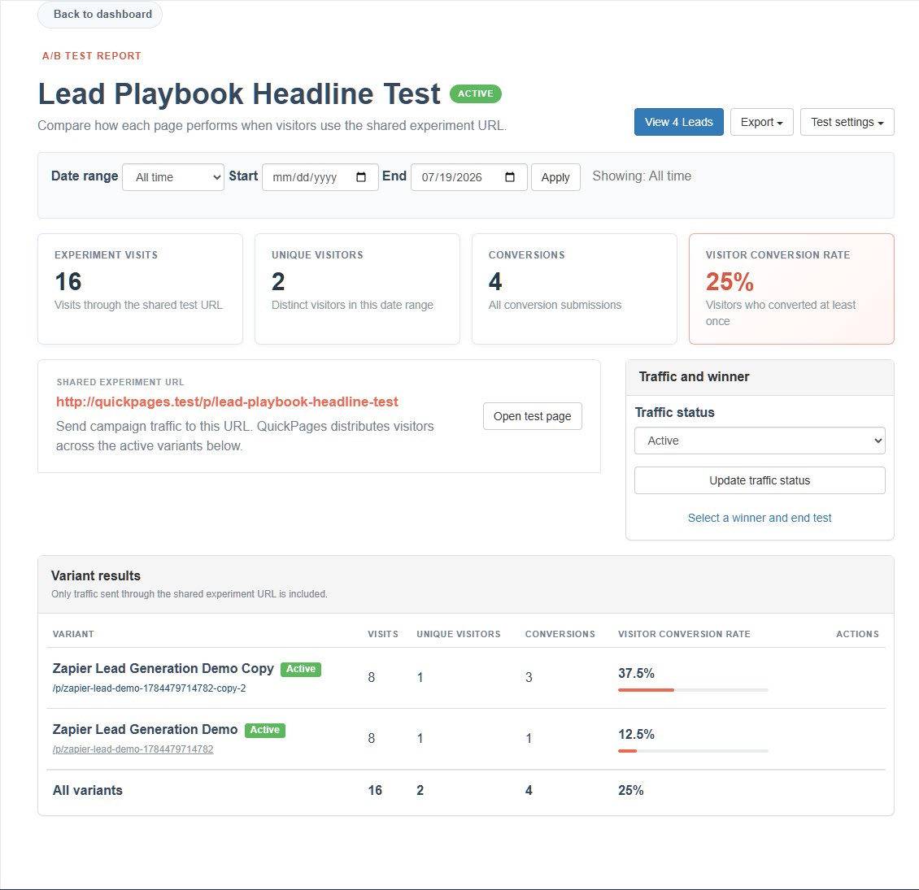Focus the Start date input field
The width and height of the screenshot is (919, 890).
[320, 177]
